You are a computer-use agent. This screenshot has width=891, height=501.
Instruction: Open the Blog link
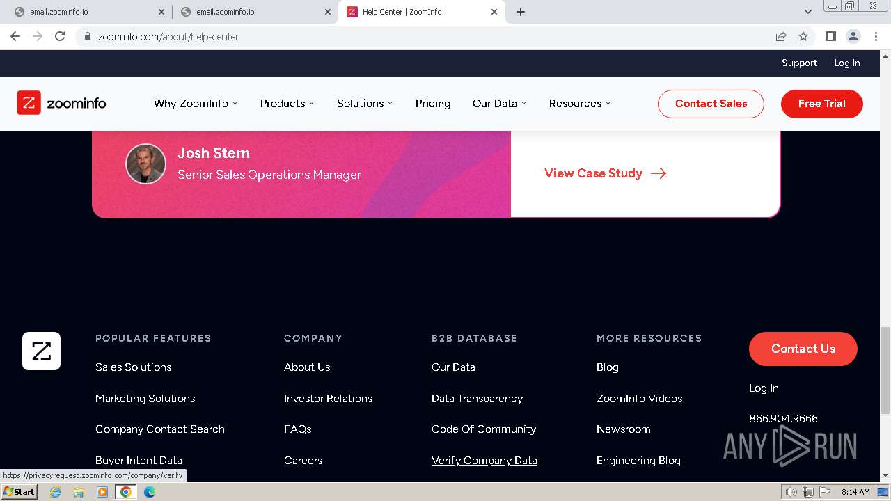[x=608, y=367]
